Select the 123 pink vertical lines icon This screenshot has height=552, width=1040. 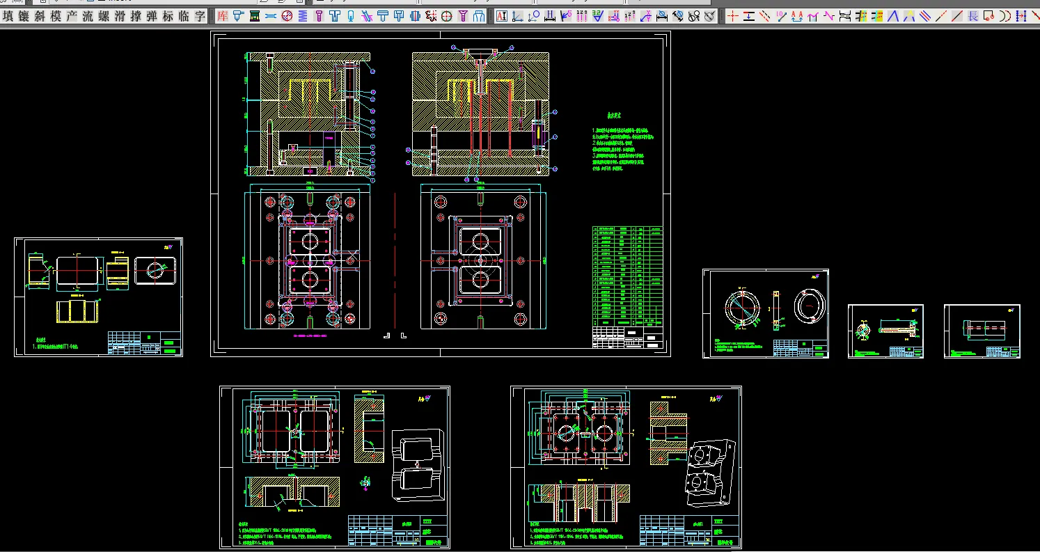[581, 16]
